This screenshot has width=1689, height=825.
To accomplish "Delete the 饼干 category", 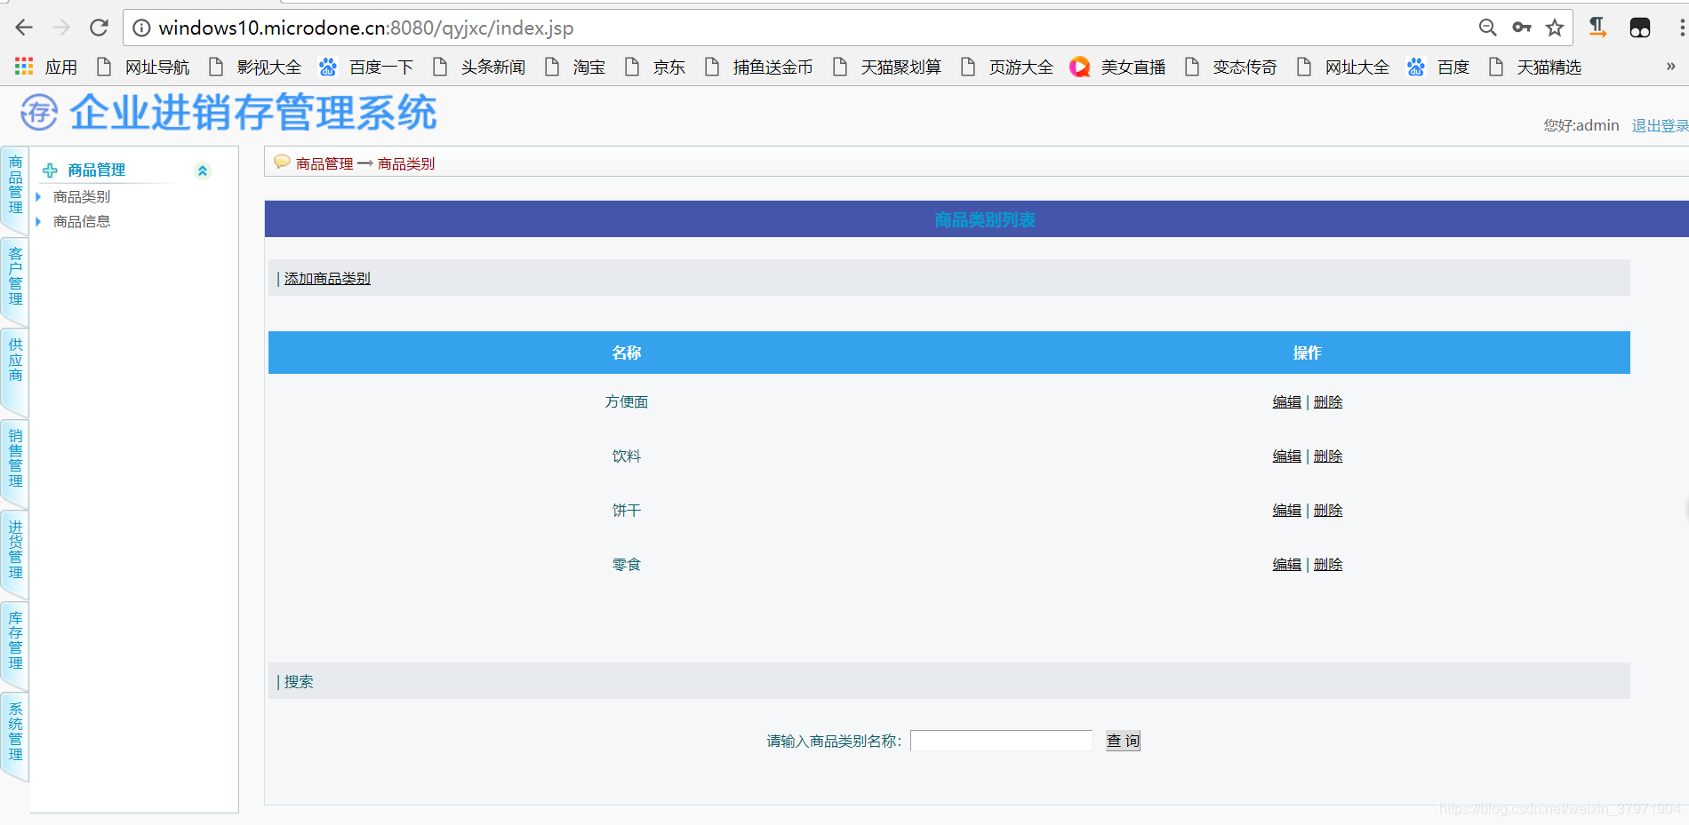I will click(1328, 511).
